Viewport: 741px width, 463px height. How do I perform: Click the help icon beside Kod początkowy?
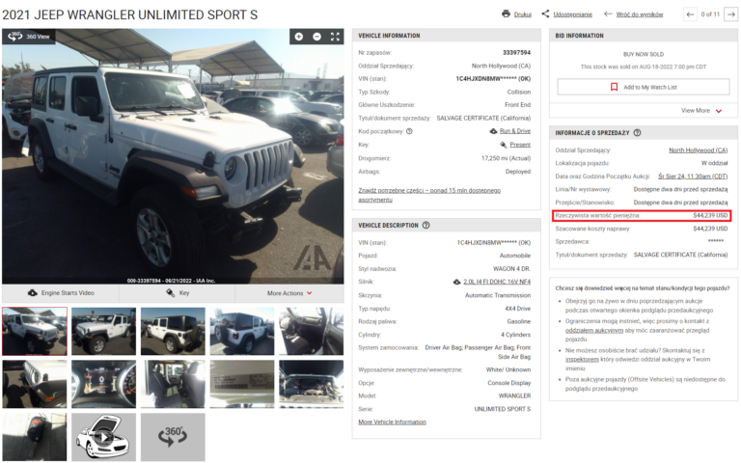coord(409,131)
